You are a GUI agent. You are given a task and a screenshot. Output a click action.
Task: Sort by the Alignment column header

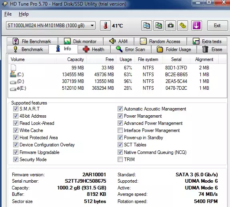point(204,59)
